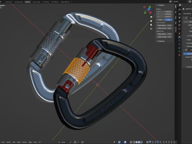
Task: Open the Video Editing workspace tab
Action: pyautogui.click(x=65, y=2)
